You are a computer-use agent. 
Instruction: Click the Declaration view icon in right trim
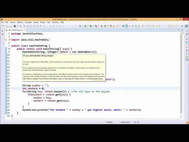(x=187, y=57)
